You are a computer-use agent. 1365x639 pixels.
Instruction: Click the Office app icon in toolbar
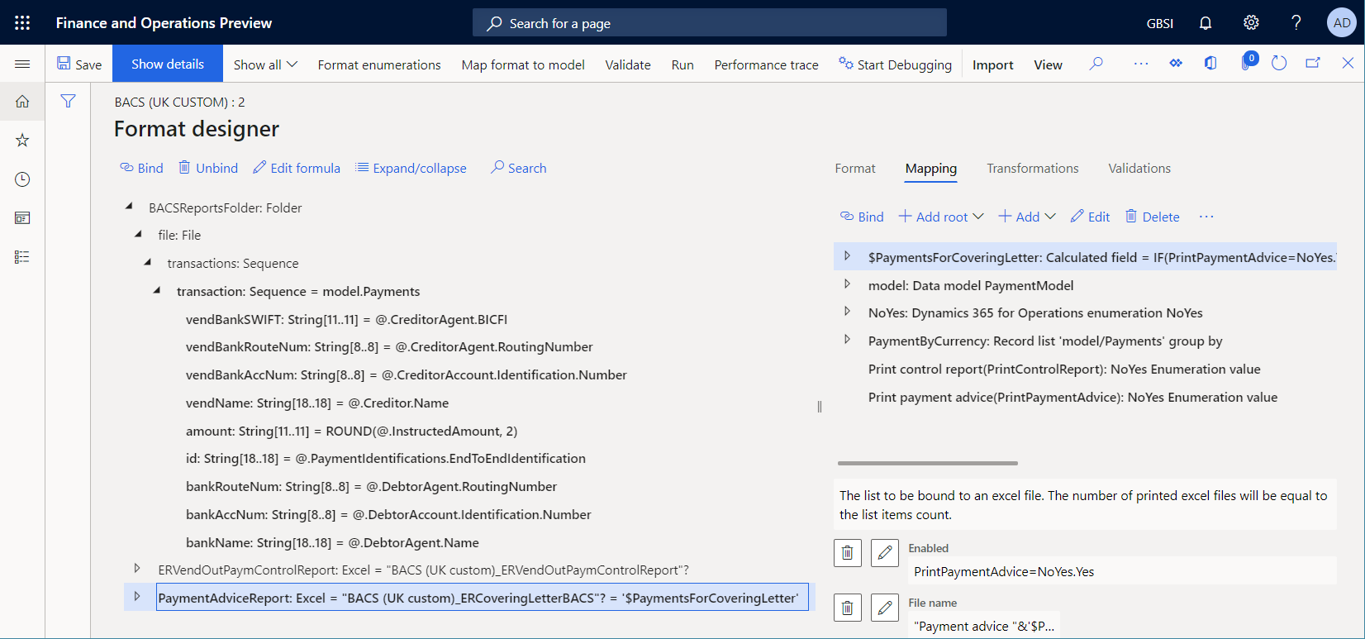pos(1210,64)
